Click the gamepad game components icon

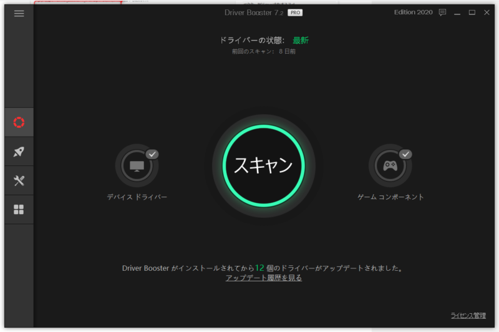click(x=390, y=166)
